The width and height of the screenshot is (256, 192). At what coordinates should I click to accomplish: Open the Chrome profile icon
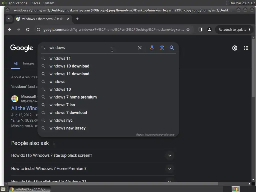[x=209, y=29]
